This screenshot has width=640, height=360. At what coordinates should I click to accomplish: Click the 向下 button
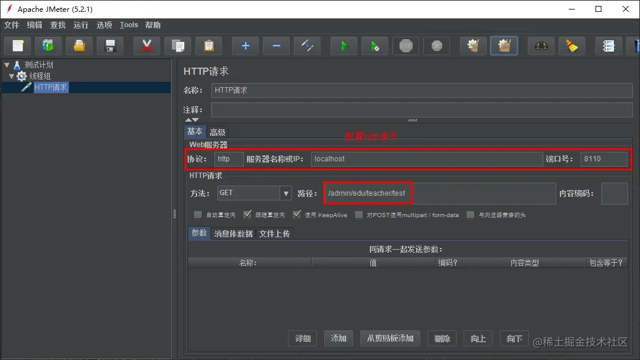514,339
